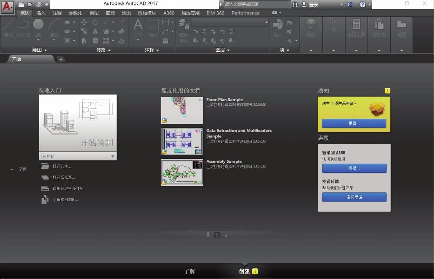Screen dimensions: 434x279
Task: Switch to the 视图 ribbon tab
Action: 94,13
